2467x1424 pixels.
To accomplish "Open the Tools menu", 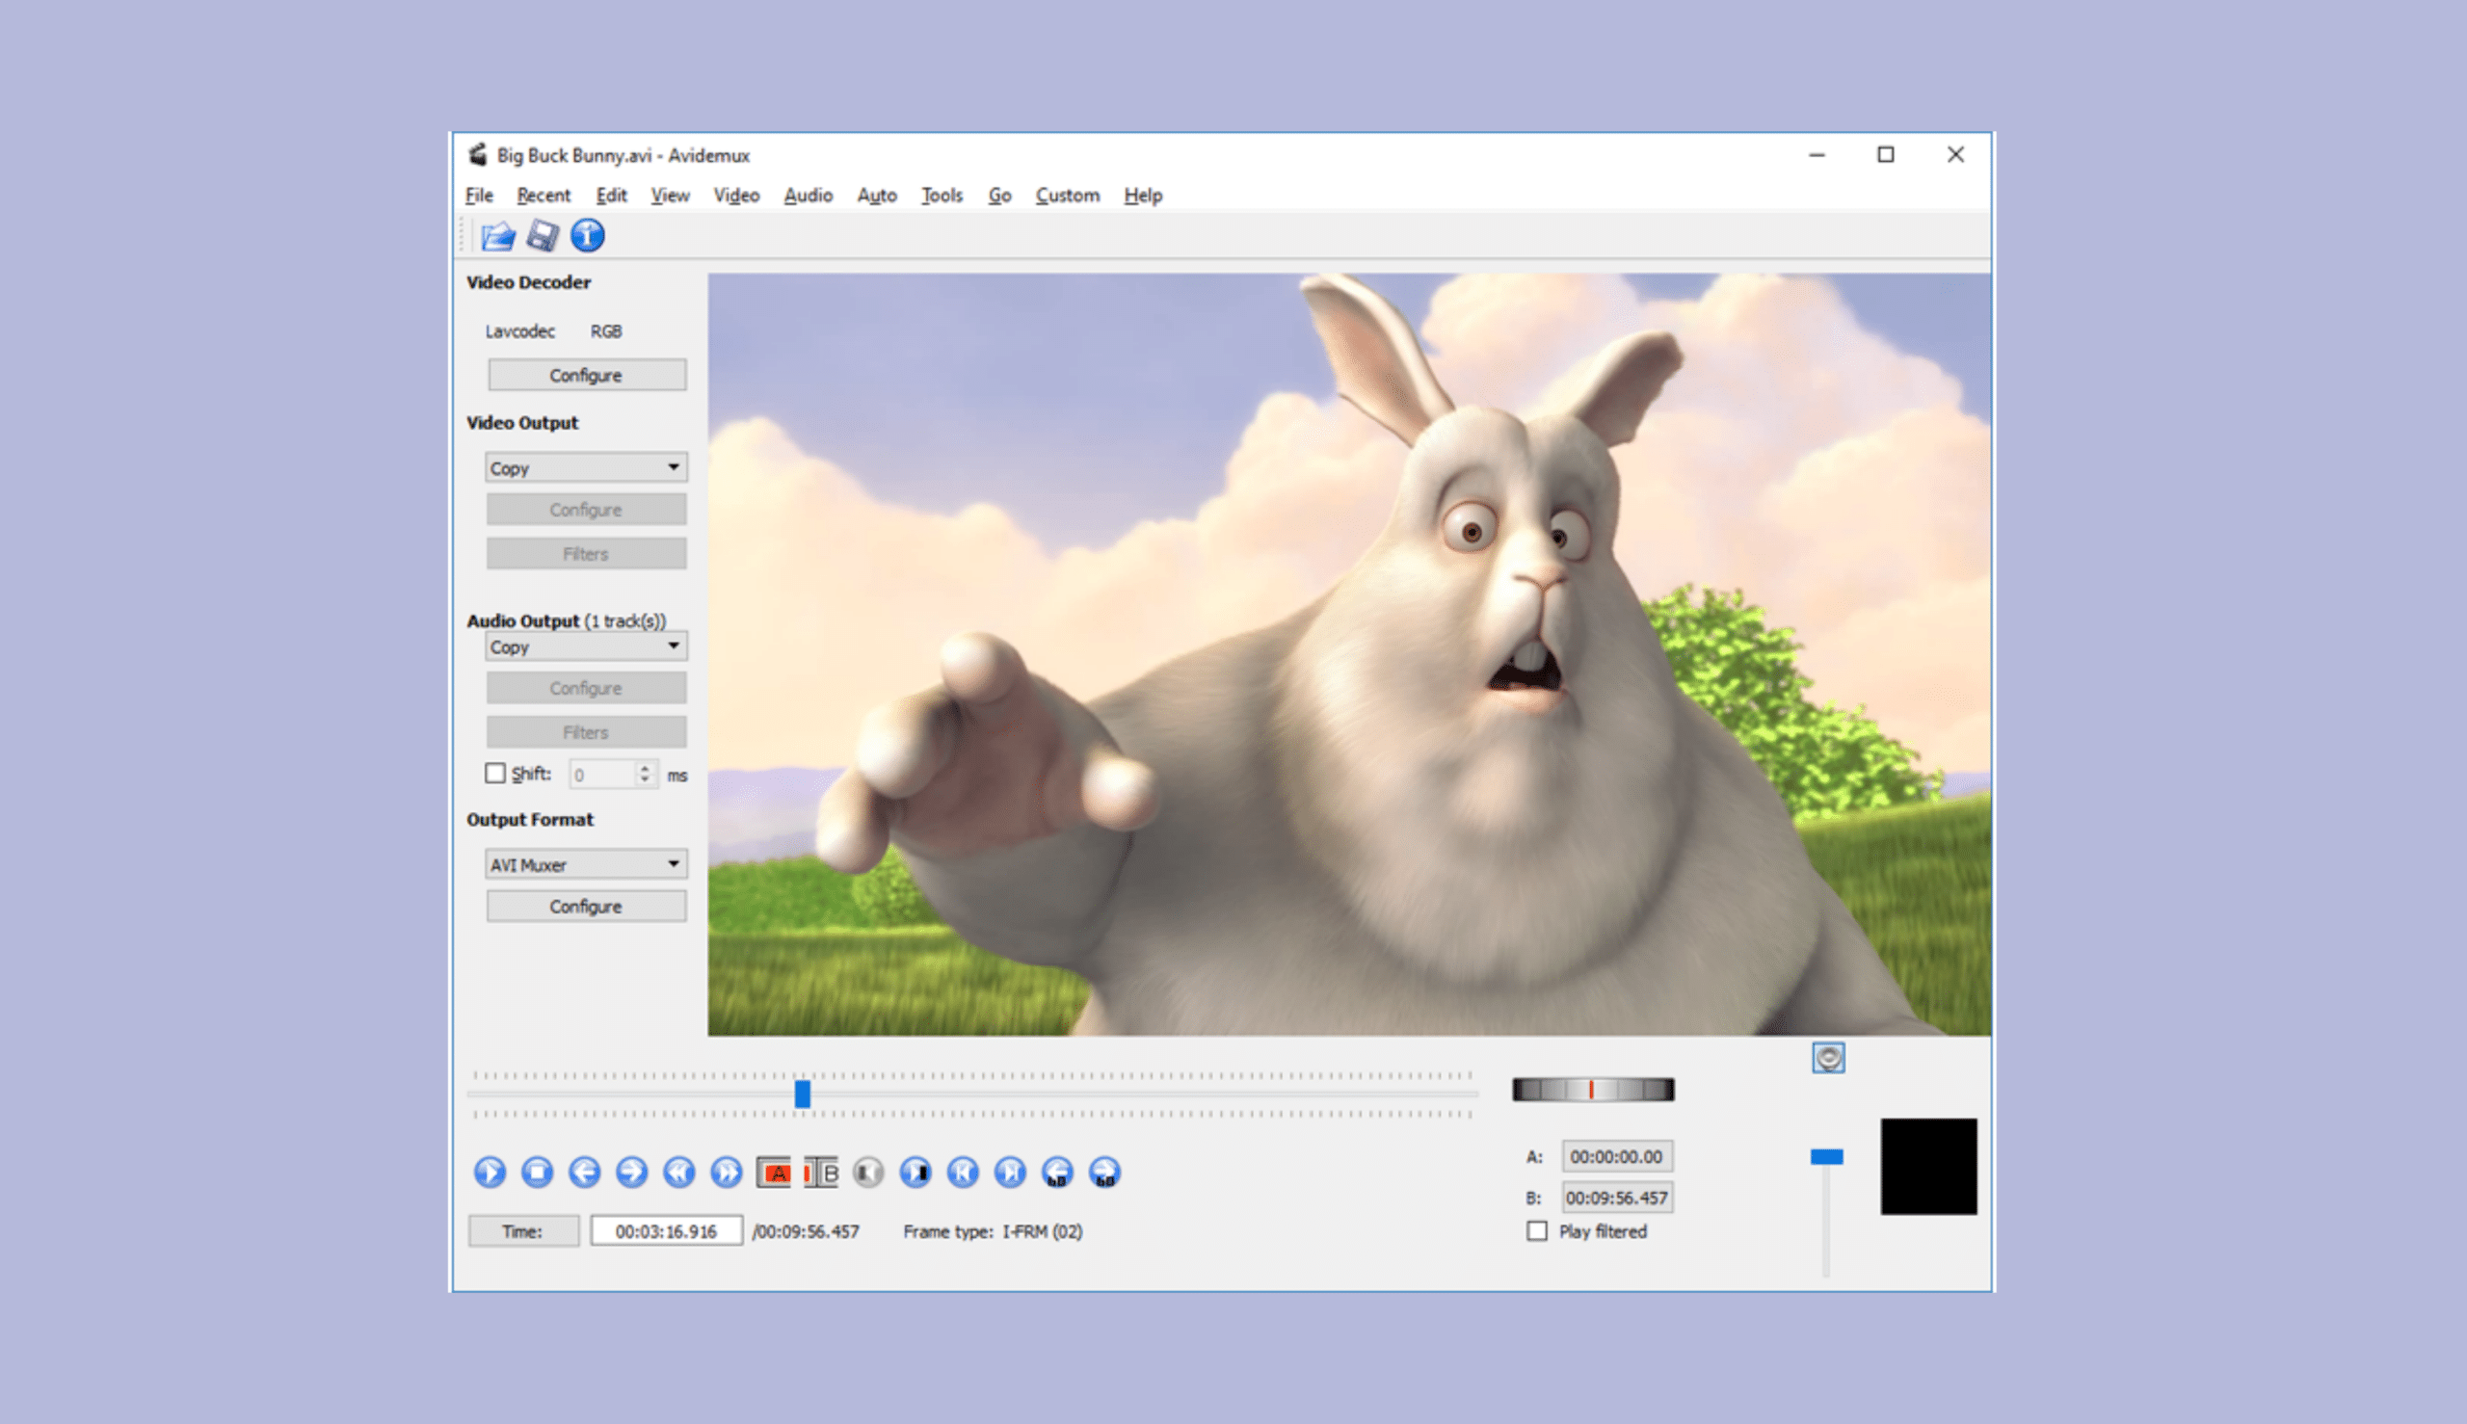I will coord(942,195).
